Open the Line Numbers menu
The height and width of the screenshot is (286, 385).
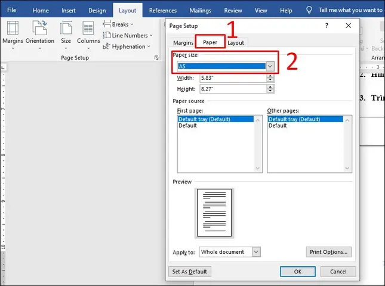tap(128, 36)
